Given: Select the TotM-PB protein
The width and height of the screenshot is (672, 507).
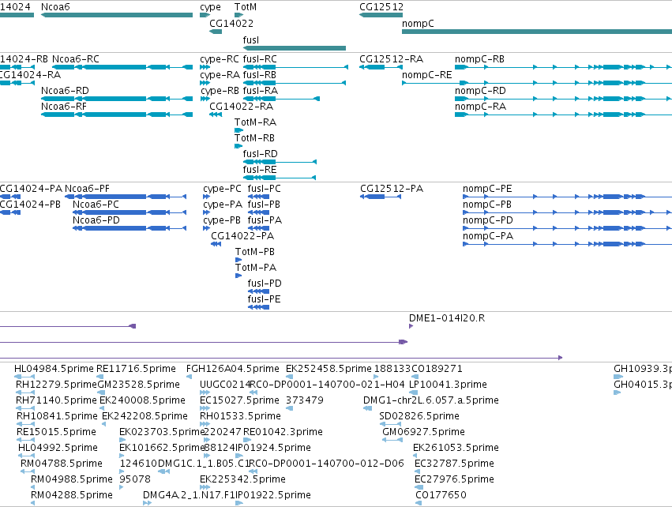Looking at the screenshot, I should coord(254,252).
